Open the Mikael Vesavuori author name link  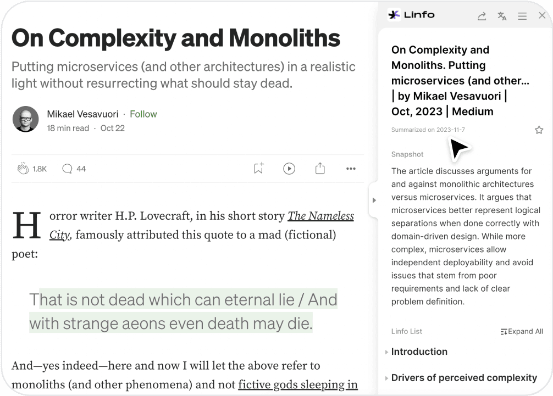82,114
